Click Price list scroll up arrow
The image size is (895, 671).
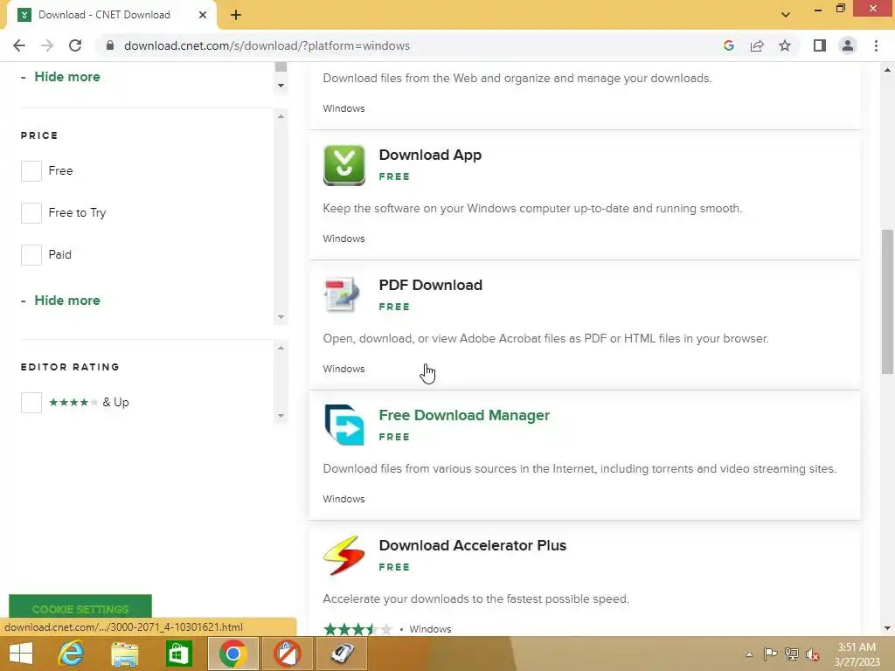[x=281, y=116]
